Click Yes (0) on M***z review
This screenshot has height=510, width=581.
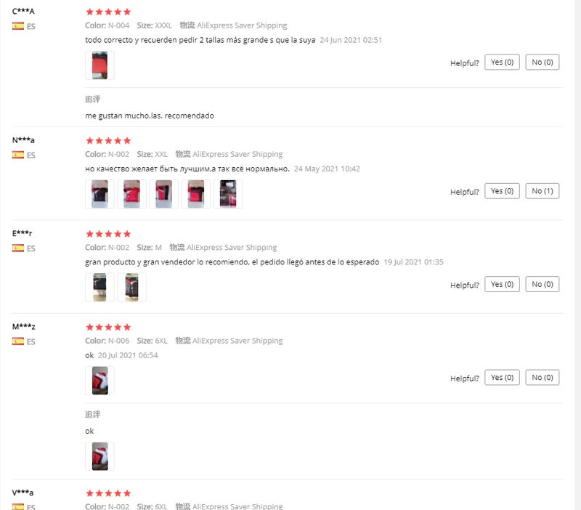502,378
